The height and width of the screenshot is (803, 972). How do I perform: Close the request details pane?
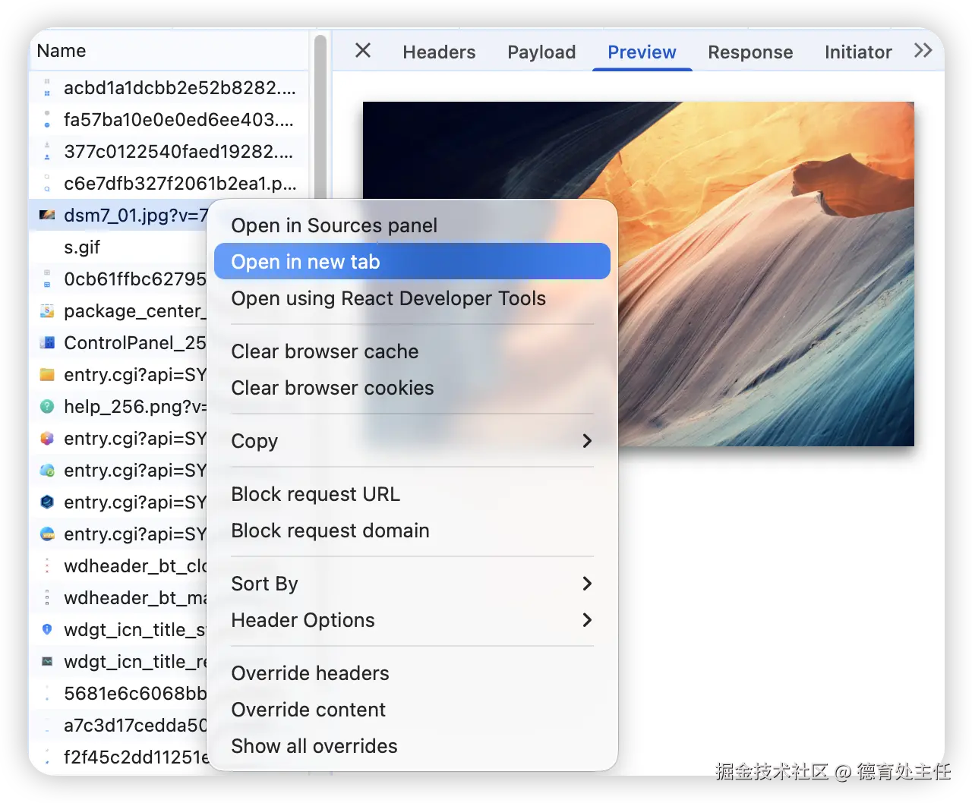click(x=363, y=51)
